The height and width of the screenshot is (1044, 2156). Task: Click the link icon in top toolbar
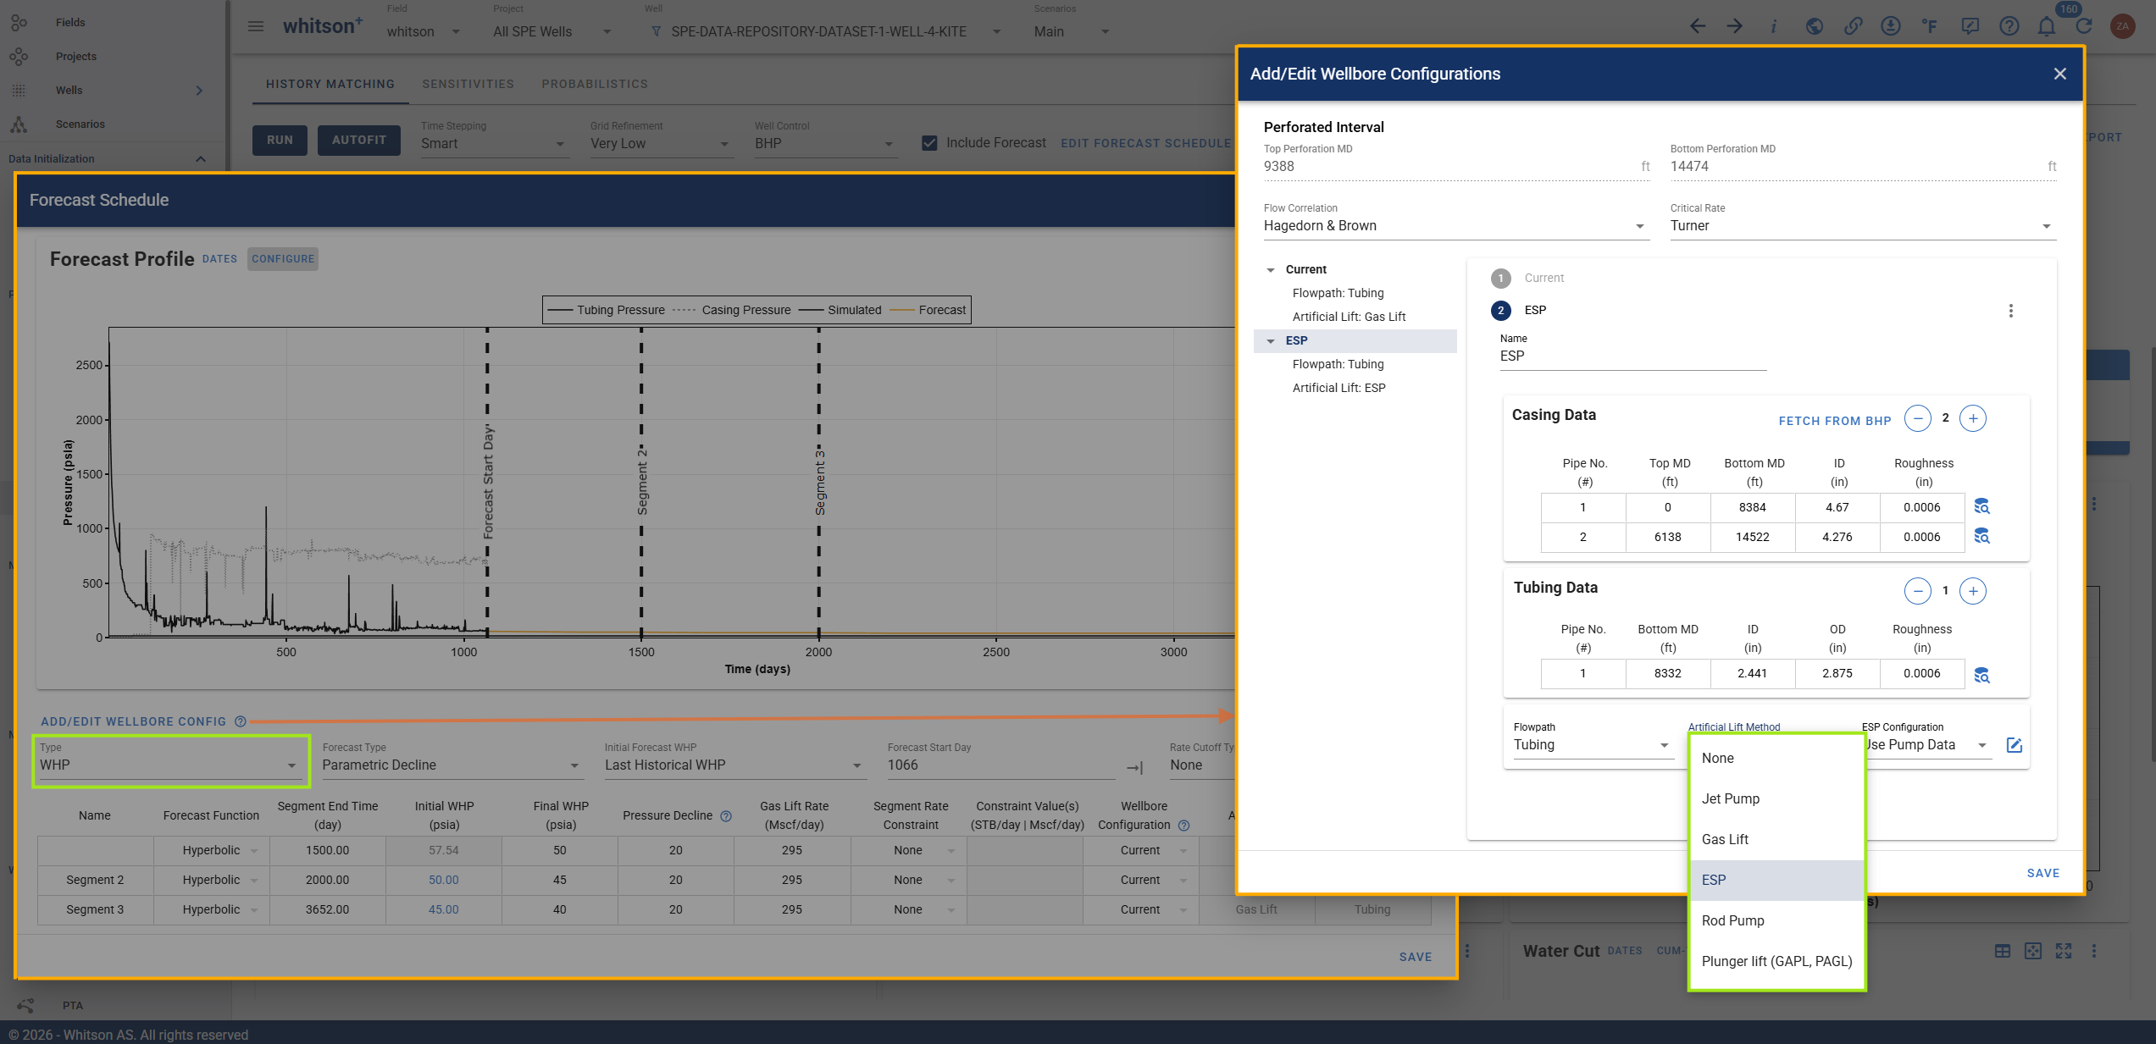tap(1853, 26)
